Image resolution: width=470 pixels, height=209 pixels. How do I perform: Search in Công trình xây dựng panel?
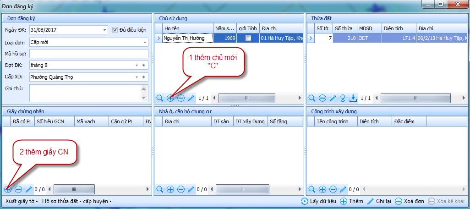pos(312,189)
